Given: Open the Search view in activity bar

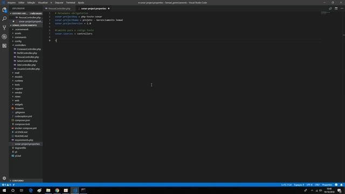Looking at the screenshot, I should [x=4, y=19].
